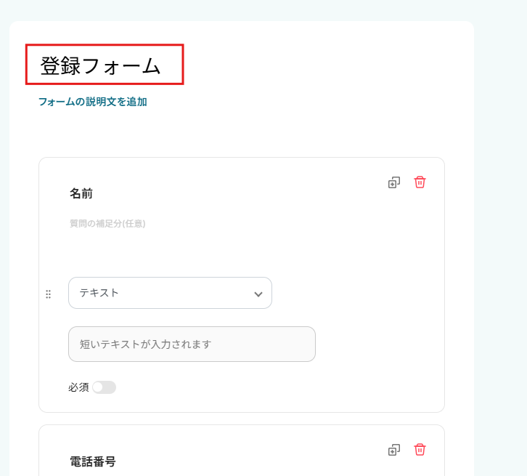The width and height of the screenshot is (527, 476).
Task: Click フォームの説明文を追加 link
Action: [93, 102]
